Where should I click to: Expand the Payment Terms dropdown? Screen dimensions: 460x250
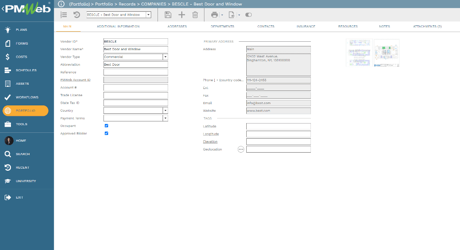coord(165,118)
